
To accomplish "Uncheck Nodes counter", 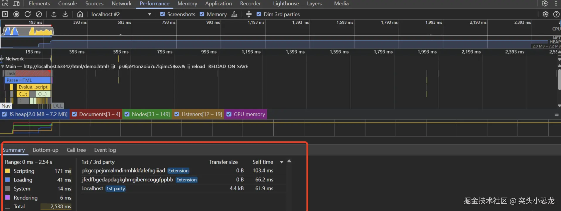I will pyautogui.click(x=127, y=114).
